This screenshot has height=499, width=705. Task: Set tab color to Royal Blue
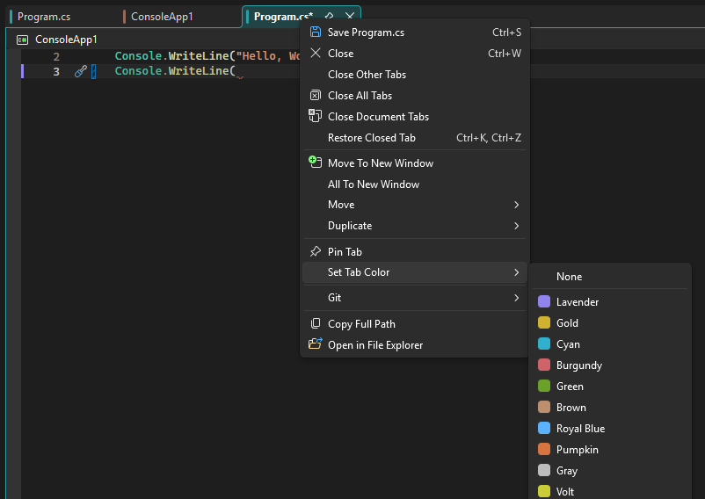click(x=580, y=429)
